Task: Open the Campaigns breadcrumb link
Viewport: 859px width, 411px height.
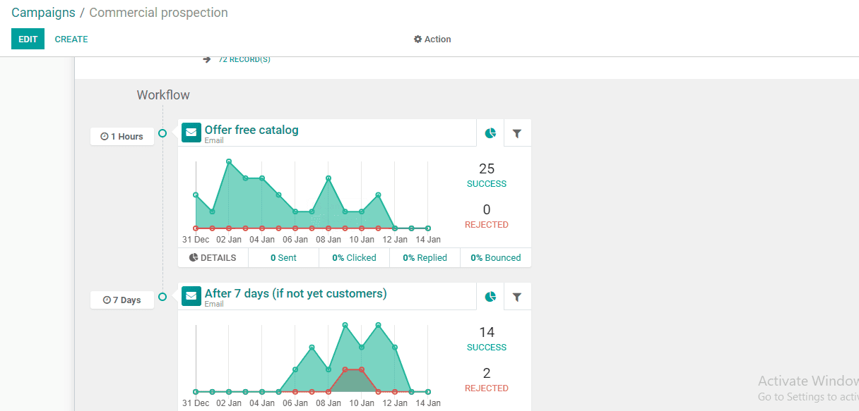Action: coord(43,13)
